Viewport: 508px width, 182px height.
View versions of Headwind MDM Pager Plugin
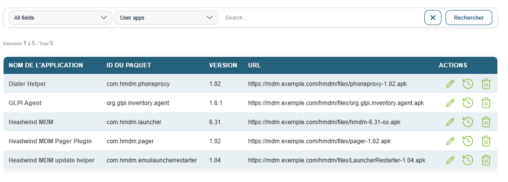tap(468, 141)
